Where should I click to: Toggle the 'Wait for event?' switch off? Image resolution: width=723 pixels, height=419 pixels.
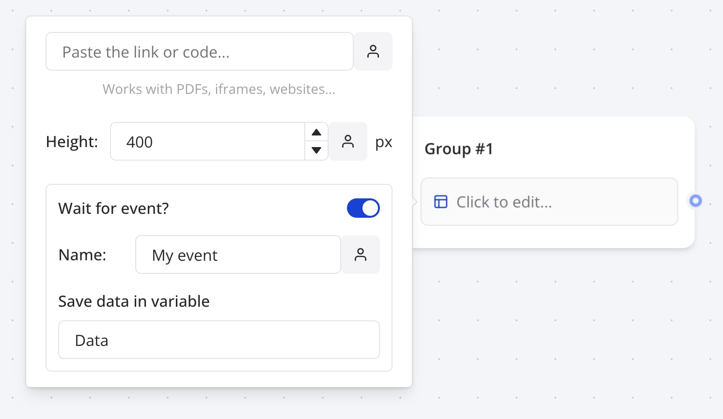pos(363,208)
